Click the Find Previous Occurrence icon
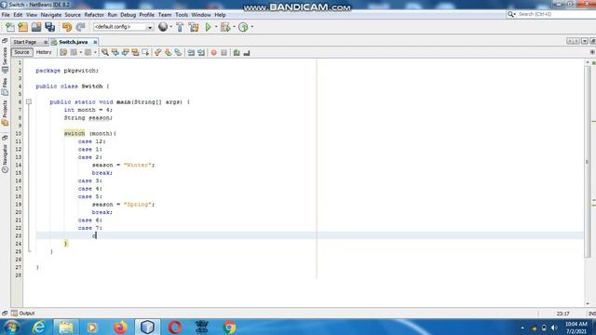596x335 pixels. 115,52
